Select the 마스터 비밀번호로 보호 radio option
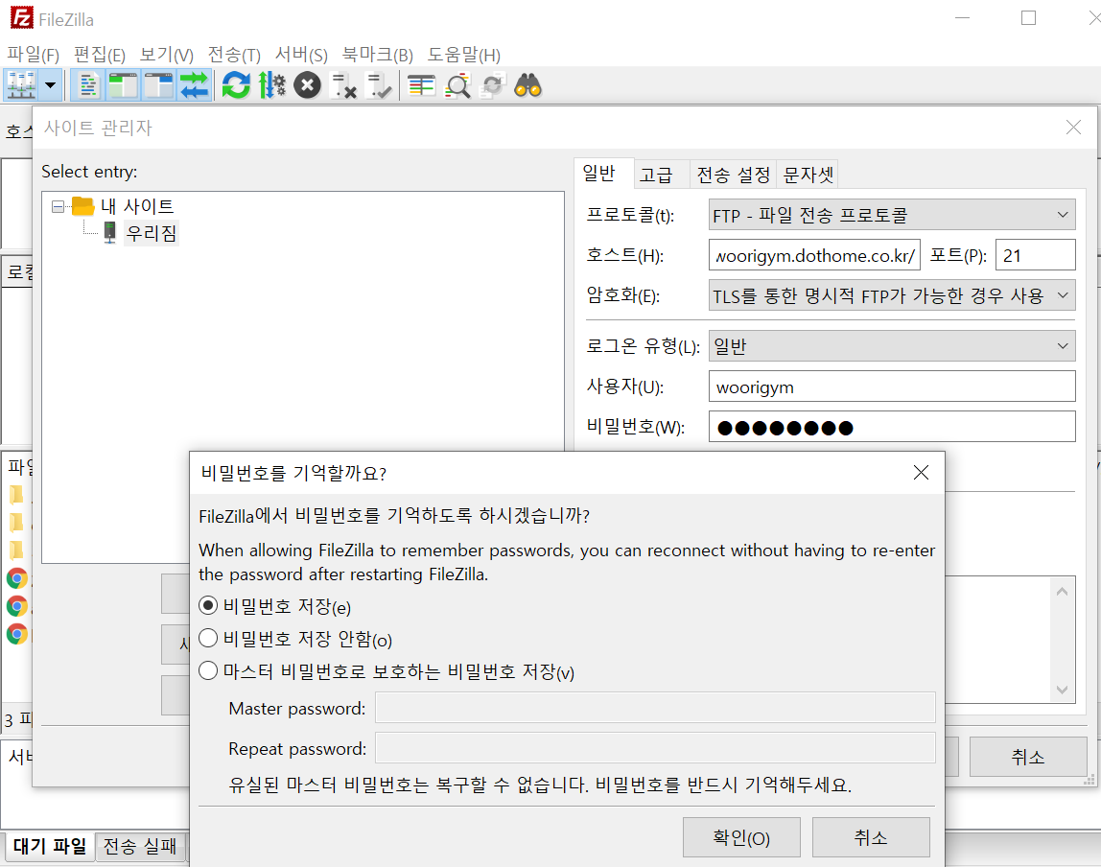Viewport: 1101px width, 867px height. pyautogui.click(x=208, y=671)
